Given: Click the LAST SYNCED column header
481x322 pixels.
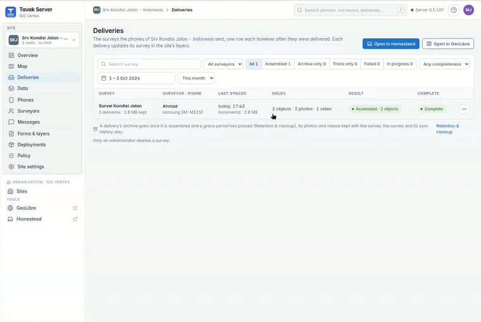Looking at the screenshot, I should (232, 93).
